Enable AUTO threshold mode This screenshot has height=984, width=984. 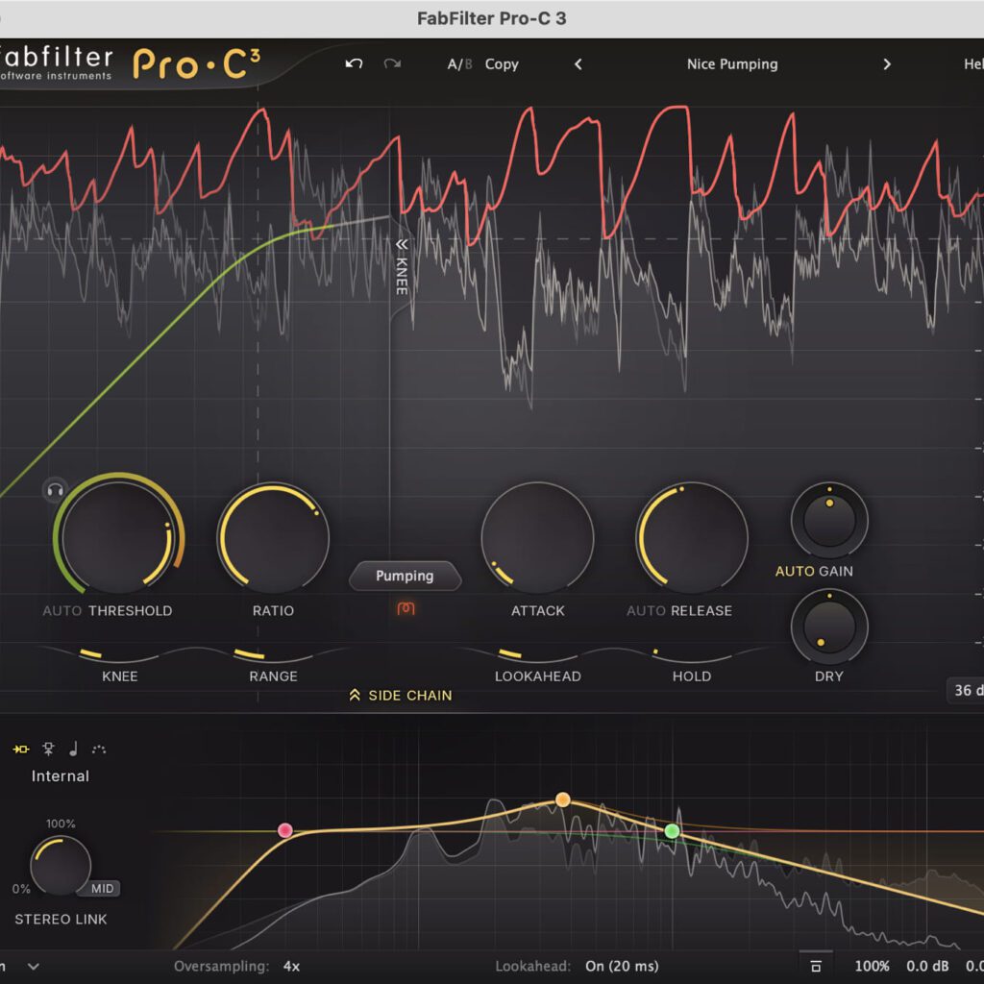pyautogui.click(x=62, y=610)
